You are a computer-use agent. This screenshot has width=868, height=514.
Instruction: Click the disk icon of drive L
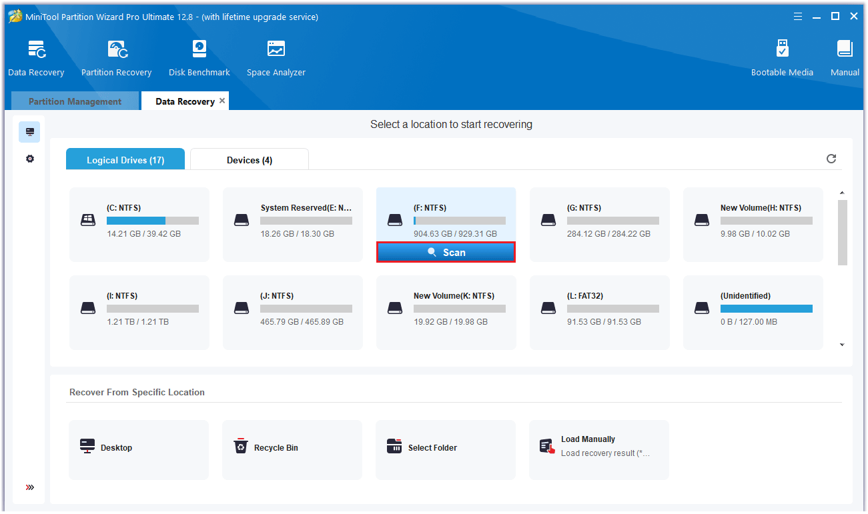point(548,308)
